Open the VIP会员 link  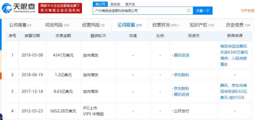[x=247, y=11]
